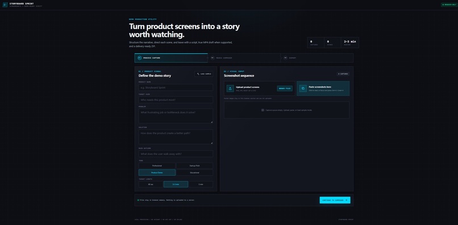
Task: Go to the Export step tab
Action: pos(317,58)
